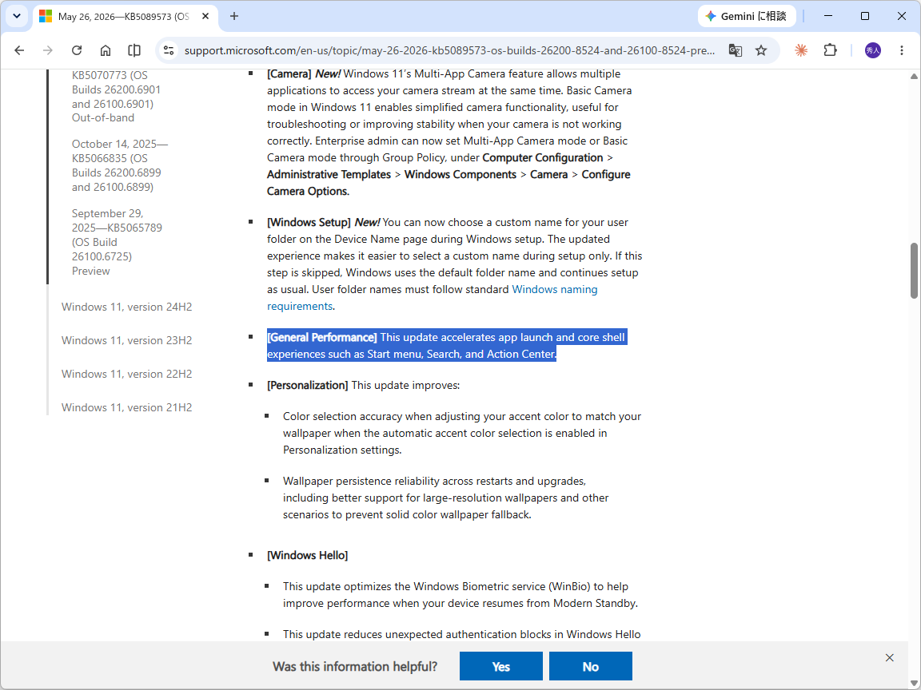Viewport: 921px width, 690px height.
Task: Reload the current page
Action: click(77, 50)
